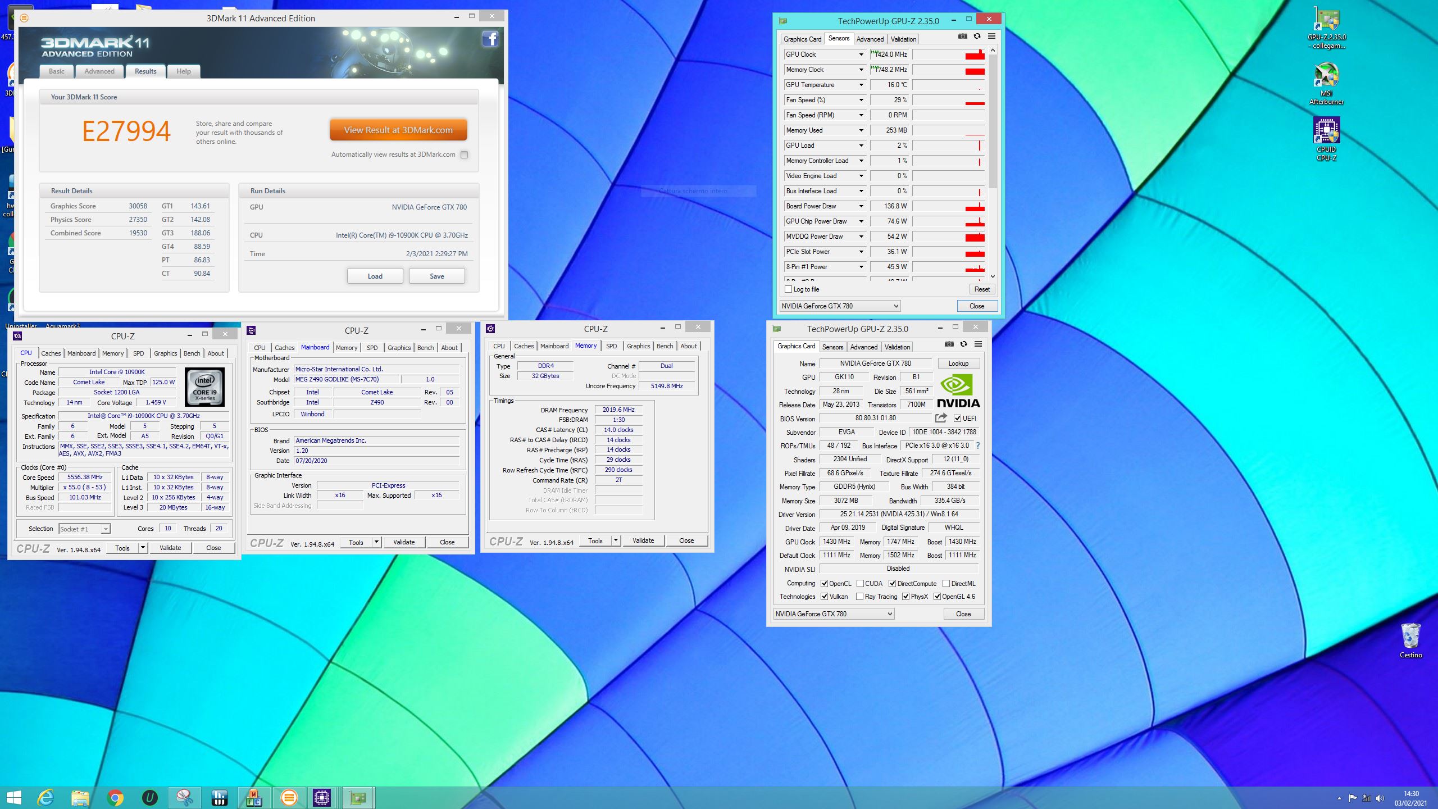Click the Bus Interface question mark icon
The width and height of the screenshot is (1438, 809).
(978, 446)
